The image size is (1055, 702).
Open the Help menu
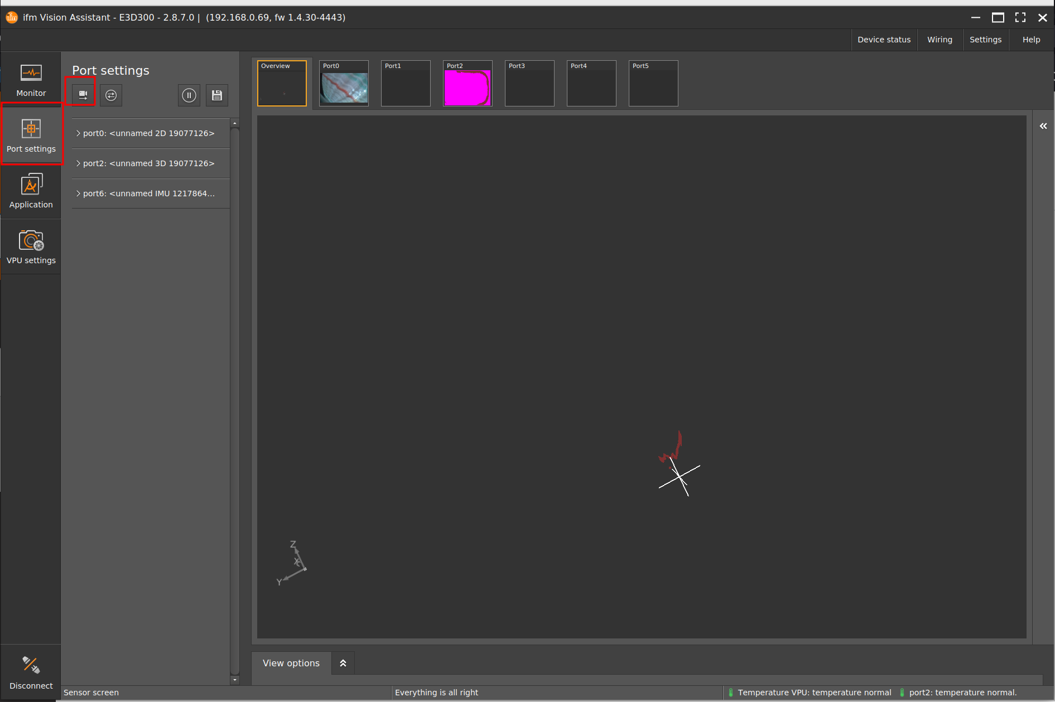click(x=1030, y=39)
